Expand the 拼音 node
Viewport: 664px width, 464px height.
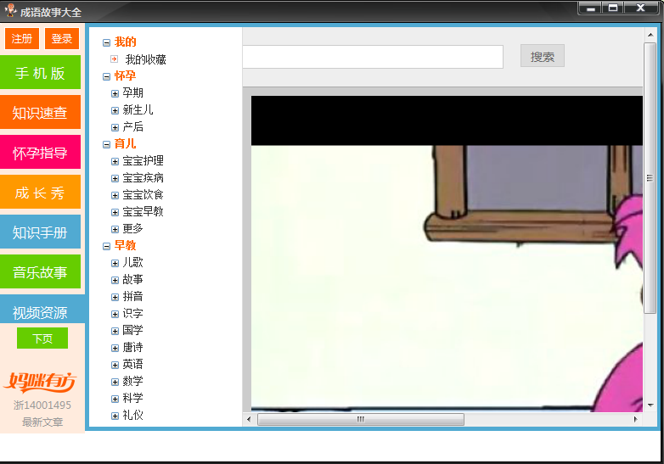click(x=115, y=297)
